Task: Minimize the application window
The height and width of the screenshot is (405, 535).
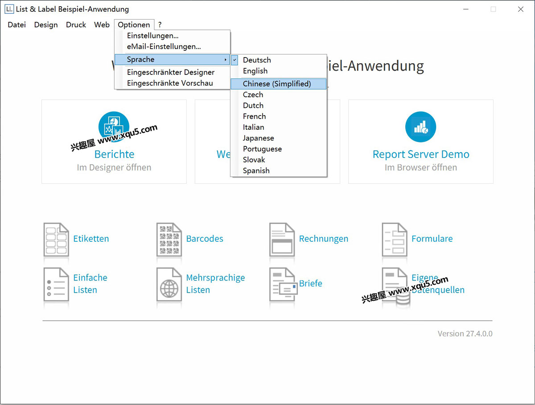Action: point(465,9)
